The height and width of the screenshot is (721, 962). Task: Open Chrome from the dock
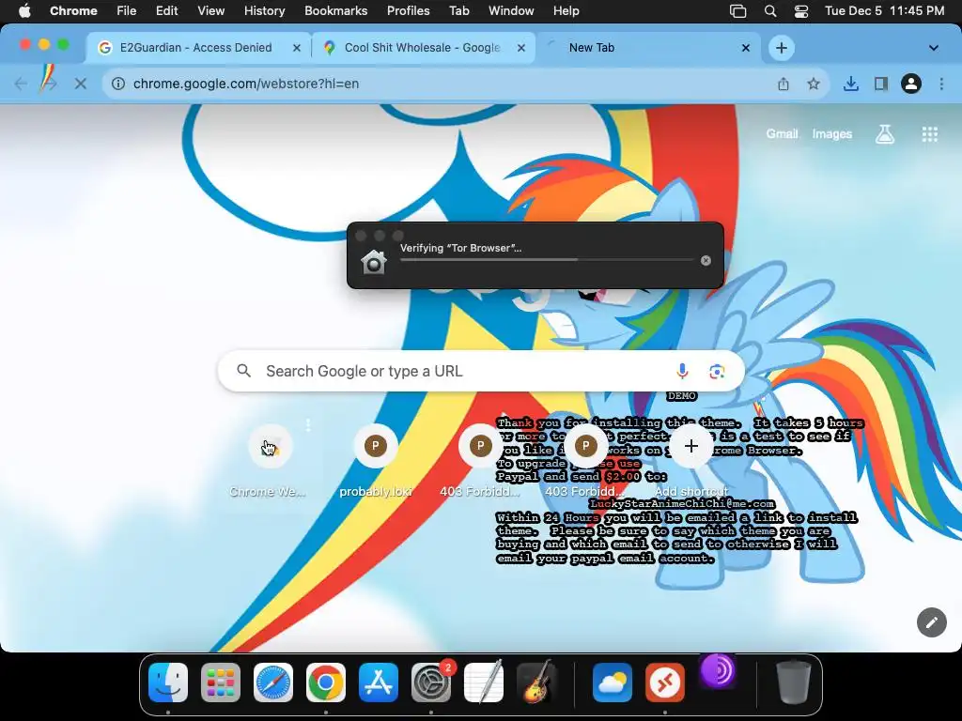click(326, 682)
